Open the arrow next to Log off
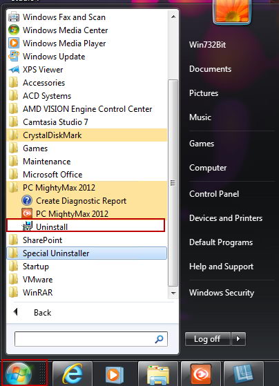The width and height of the screenshot is (279, 386). point(238,339)
